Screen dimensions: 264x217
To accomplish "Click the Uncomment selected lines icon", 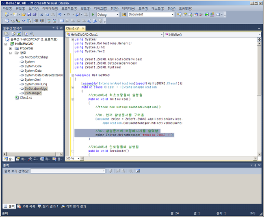I will click(54, 21).
